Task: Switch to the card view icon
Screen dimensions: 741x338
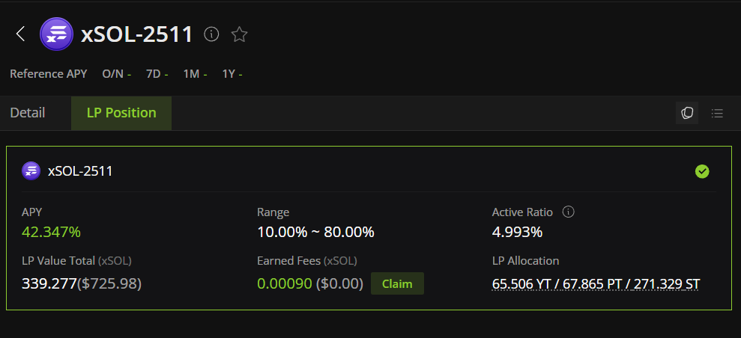Action: (x=687, y=113)
